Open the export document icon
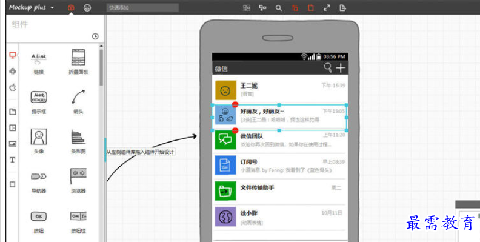This screenshot has width=480, height=242. [343, 8]
